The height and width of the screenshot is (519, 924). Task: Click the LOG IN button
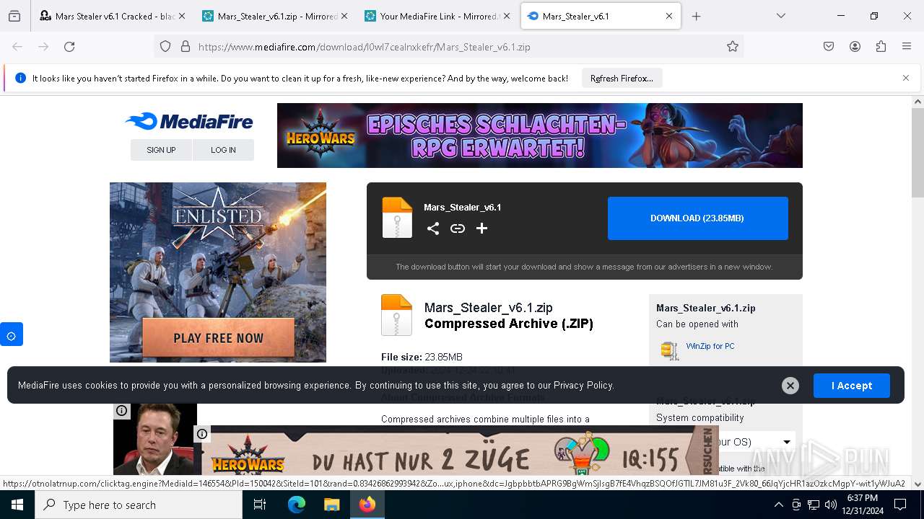(223, 150)
